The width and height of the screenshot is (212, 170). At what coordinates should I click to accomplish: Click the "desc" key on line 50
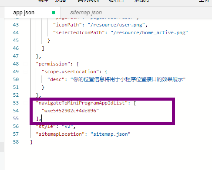56,79
